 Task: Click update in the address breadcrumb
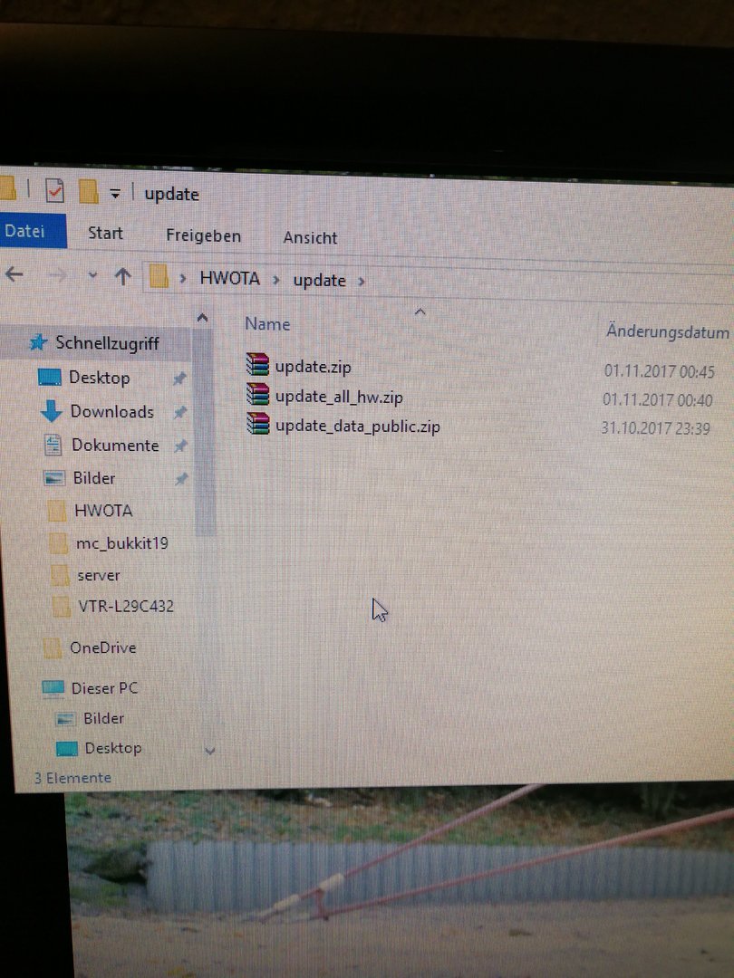click(x=320, y=281)
